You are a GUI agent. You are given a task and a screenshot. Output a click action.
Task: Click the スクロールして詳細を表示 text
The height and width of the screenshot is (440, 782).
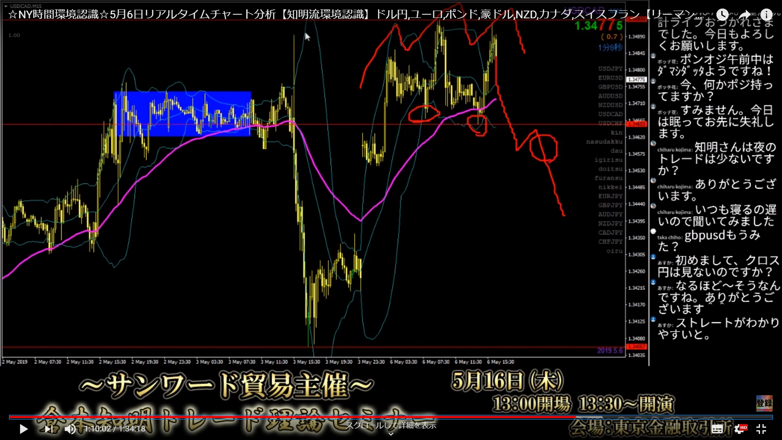click(391, 425)
